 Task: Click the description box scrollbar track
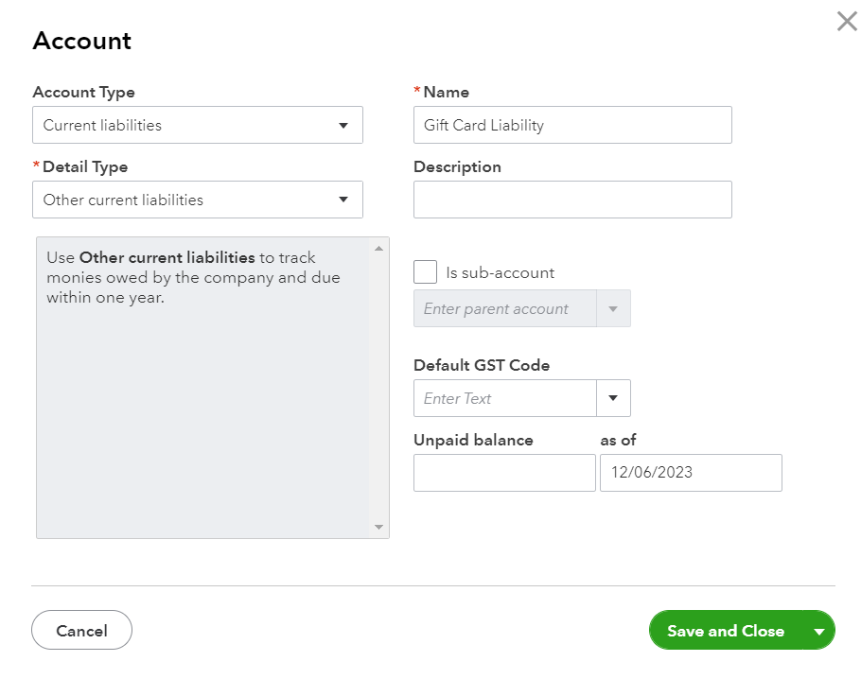pyautogui.click(x=378, y=388)
